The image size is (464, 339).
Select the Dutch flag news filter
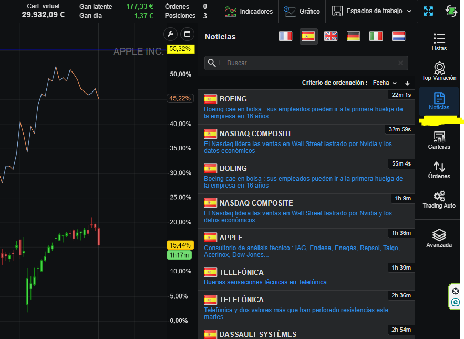click(x=399, y=36)
